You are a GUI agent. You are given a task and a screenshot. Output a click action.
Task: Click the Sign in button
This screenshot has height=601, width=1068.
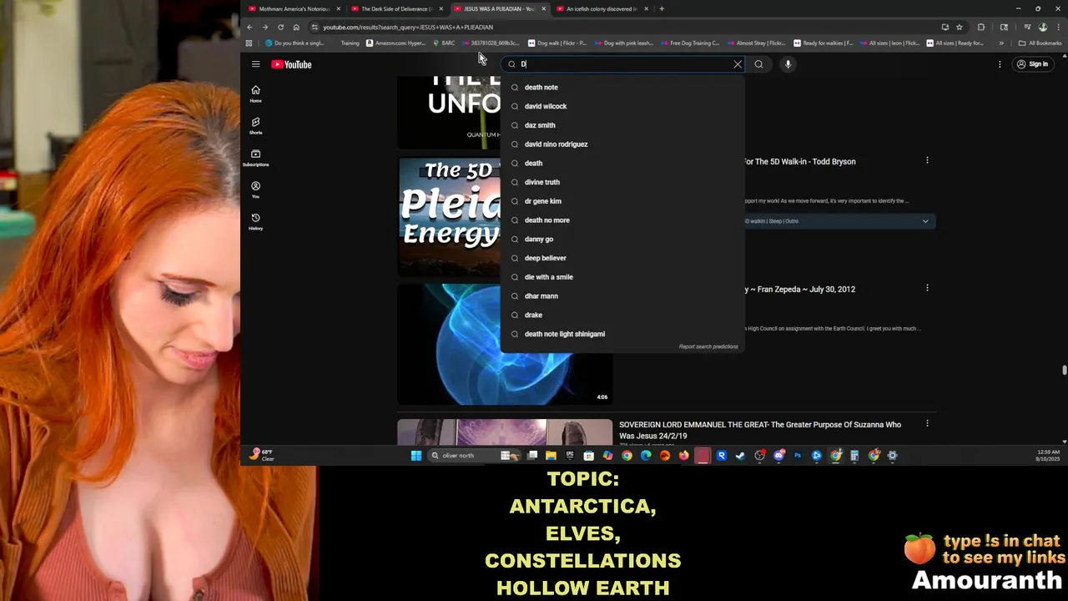click(x=1032, y=64)
